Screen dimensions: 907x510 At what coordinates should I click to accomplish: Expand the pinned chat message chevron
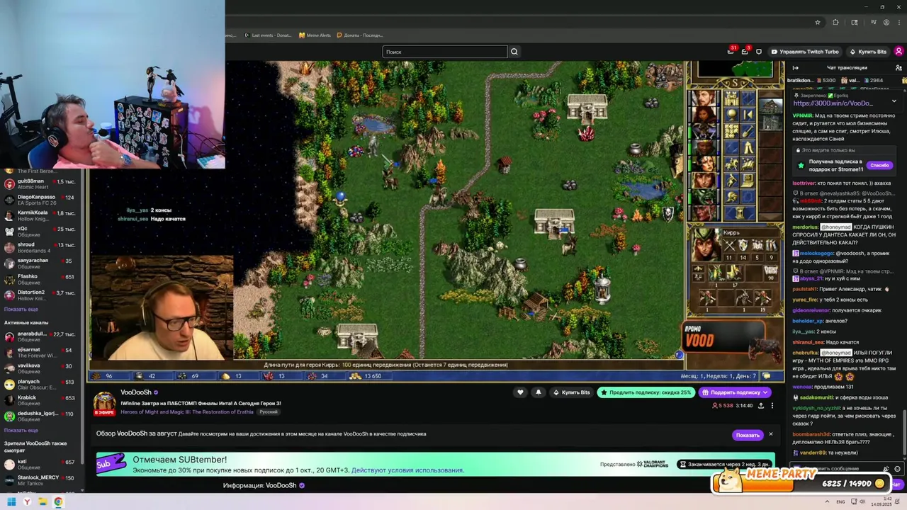pyautogui.click(x=894, y=101)
